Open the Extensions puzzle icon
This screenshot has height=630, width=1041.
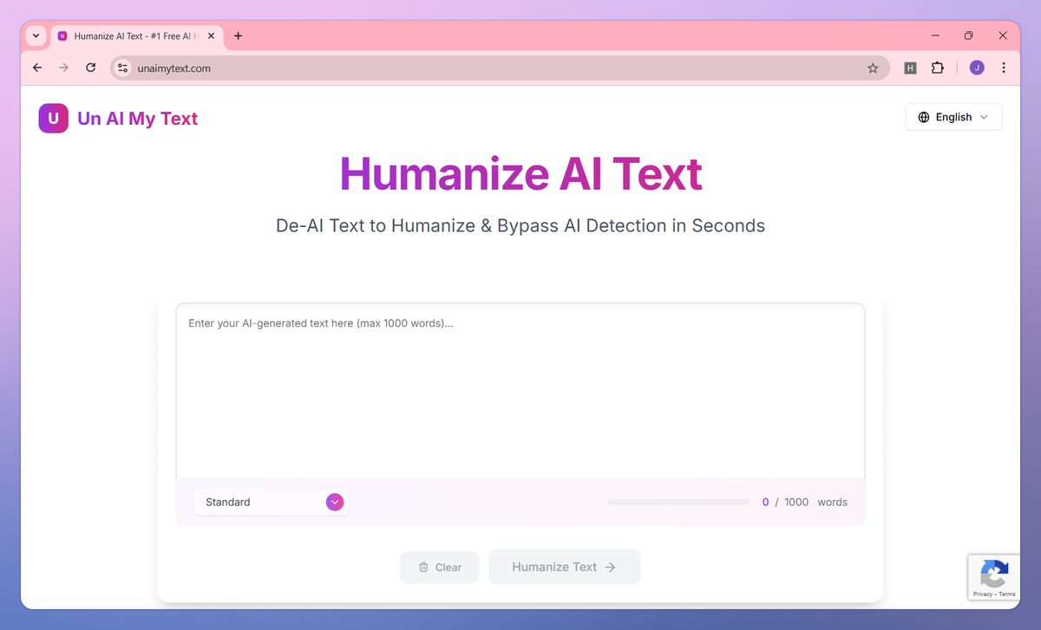pos(937,68)
